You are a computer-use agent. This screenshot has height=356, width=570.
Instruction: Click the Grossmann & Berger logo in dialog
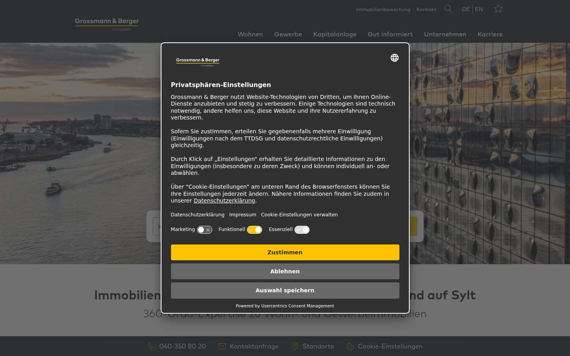pyautogui.click(x=198, y=62)
